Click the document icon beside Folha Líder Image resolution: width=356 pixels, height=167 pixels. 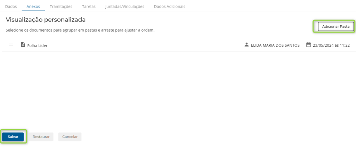click(23, 45)
